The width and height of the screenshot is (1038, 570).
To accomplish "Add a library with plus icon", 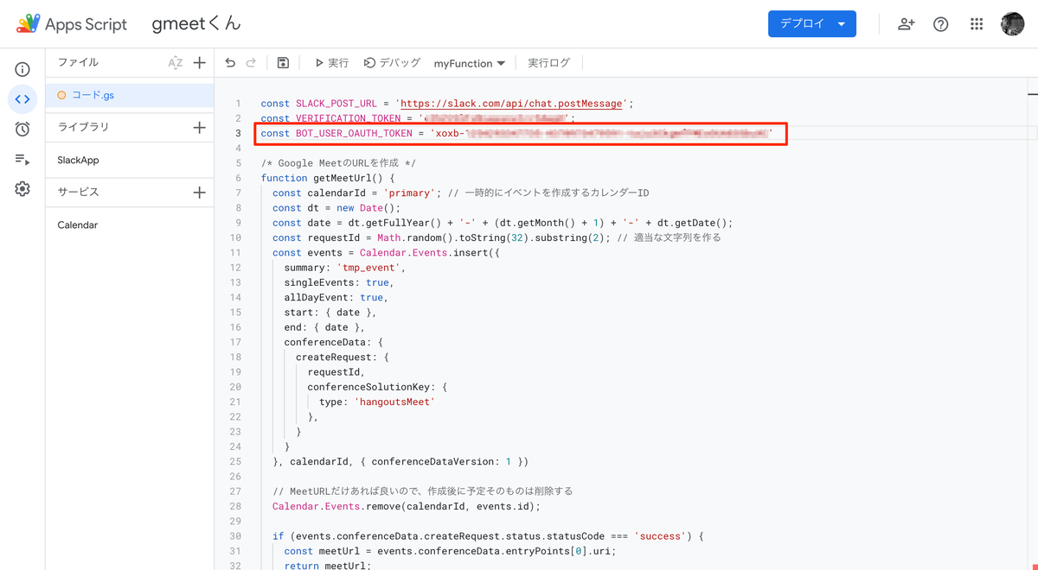I will tap(200, 128).
